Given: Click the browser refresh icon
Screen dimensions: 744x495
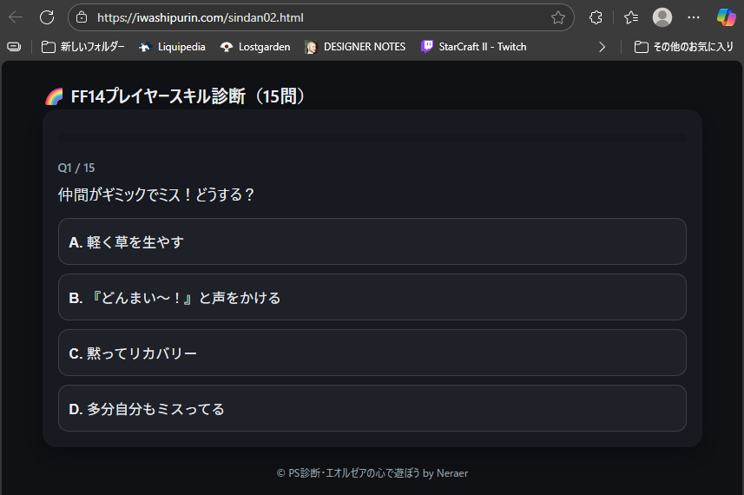Looking at the screenshot, I should (47, 17).
